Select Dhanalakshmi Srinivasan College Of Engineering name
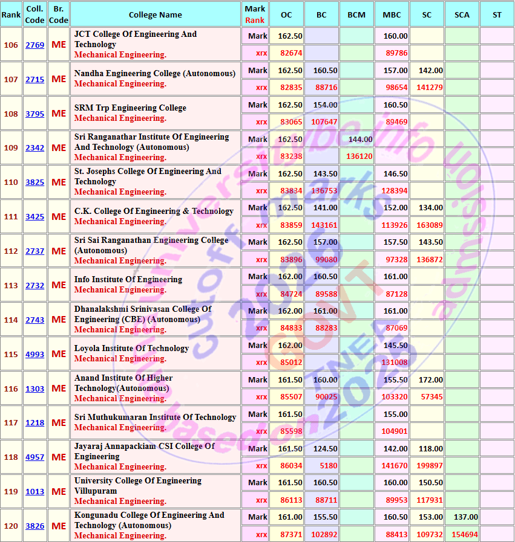This screenshot has height=542, width=515. pos(143,314)
